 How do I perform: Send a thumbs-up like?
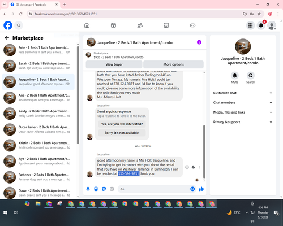[x=201, y=189]
